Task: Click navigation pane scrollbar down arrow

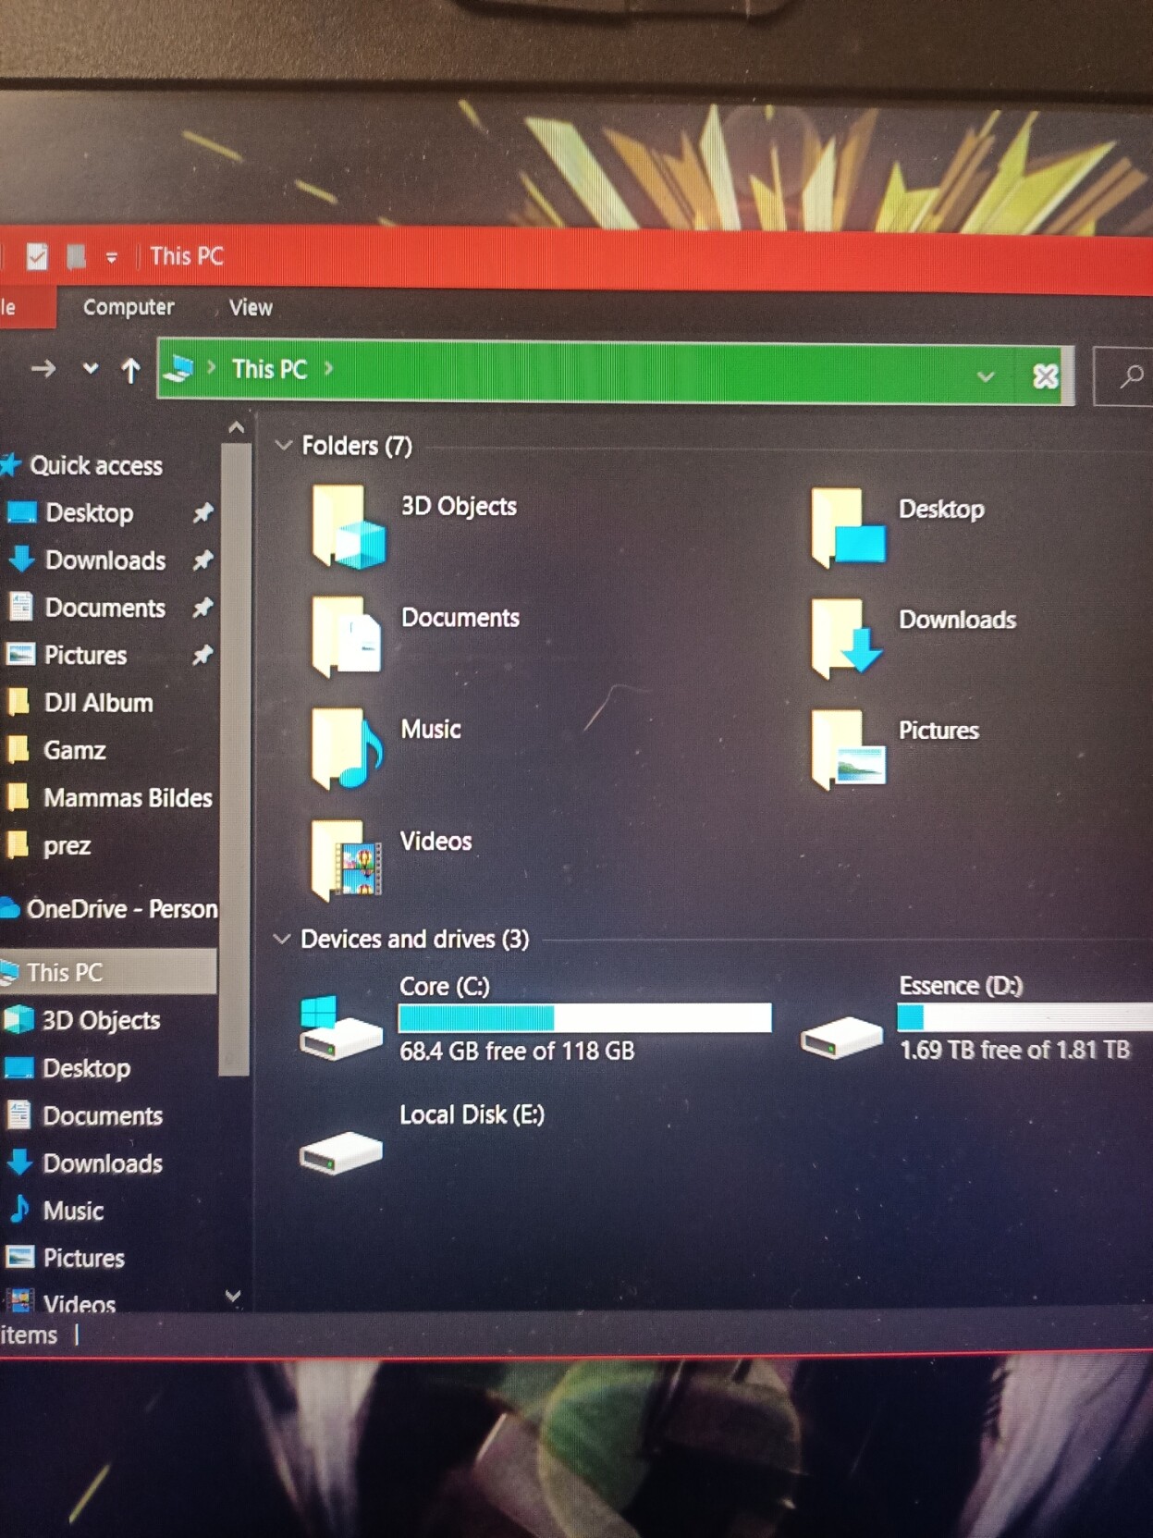Action: [233, 1297]
